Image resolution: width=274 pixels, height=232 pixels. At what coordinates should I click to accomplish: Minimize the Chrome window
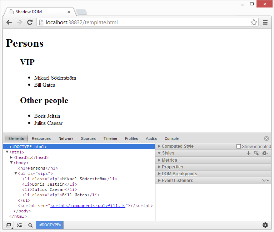(242, 4)
